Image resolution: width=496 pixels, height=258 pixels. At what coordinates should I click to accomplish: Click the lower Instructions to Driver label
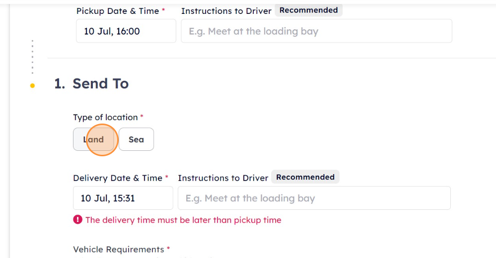point(223,178)
